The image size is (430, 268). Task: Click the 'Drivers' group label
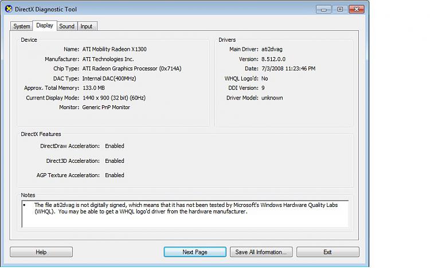227,40
